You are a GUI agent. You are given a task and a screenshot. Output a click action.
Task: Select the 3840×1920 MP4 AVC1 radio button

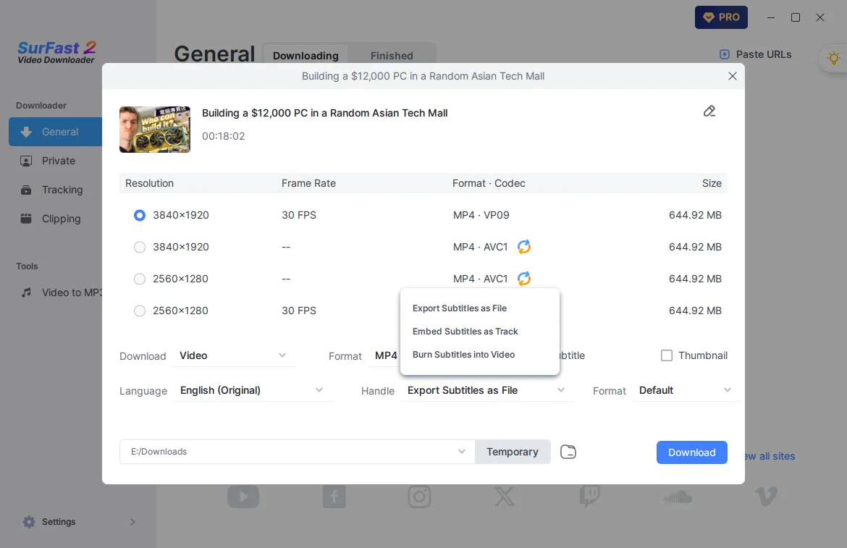click(x=140, y=248)
